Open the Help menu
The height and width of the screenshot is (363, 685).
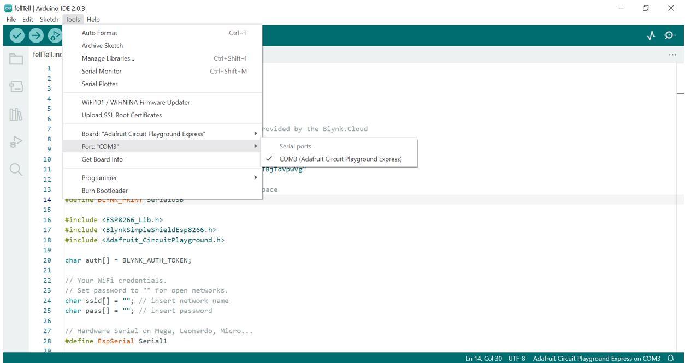pos(93,19)
